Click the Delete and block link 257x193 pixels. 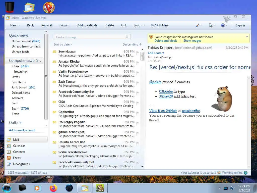pyautogui.click(x=166, y=41)
